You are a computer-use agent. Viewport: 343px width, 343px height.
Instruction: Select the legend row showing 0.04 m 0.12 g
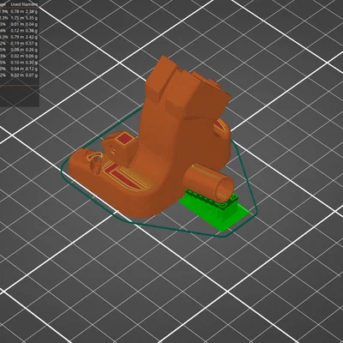coord(19,69)
